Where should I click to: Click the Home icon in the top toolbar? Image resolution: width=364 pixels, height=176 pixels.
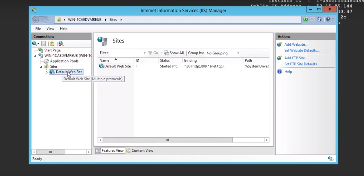[319, 19]
